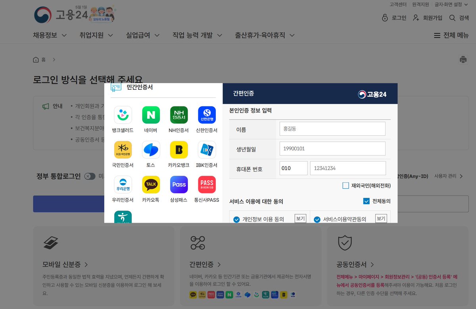Viewport: 476px width, 309px height.
Task: Click the 이름 input field
Action: [x=332, y=129]
